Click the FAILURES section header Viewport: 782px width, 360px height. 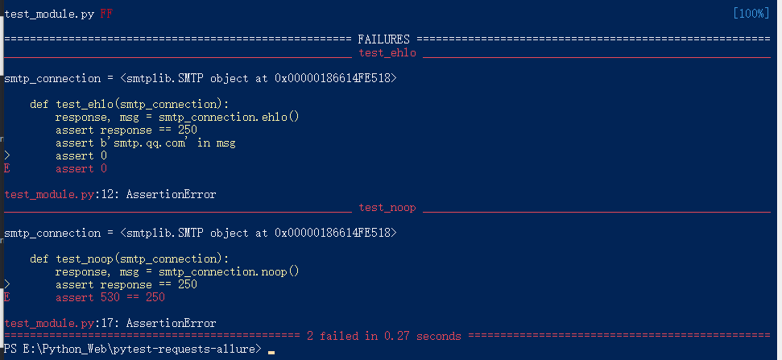(384, 39)
